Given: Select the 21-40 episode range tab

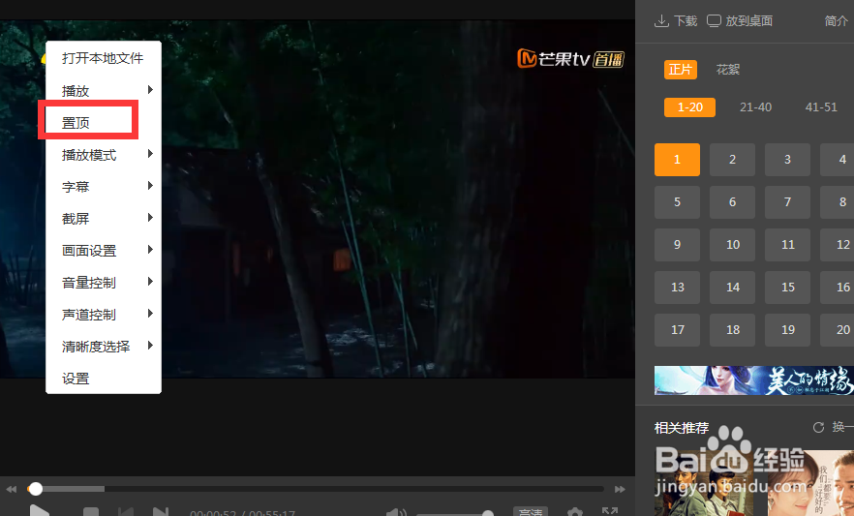Looking at the screenshot, I should 755,107.
